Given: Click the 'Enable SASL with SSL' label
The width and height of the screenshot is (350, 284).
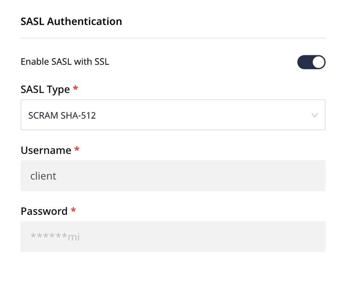Looking at the screenshot, I should coord(65,62).
